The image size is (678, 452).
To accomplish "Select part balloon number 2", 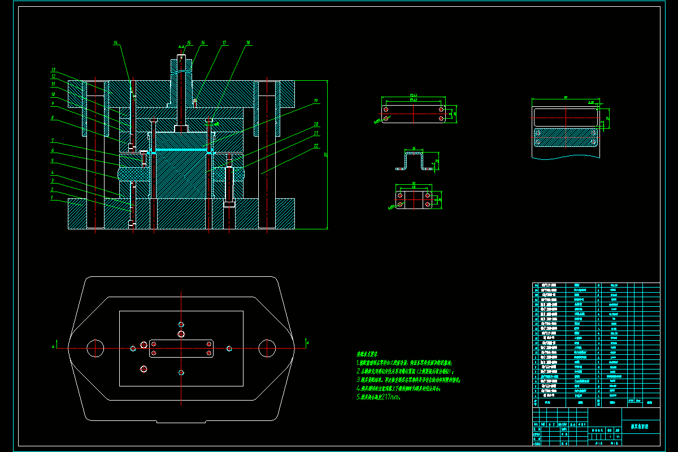I will (52, 189).
